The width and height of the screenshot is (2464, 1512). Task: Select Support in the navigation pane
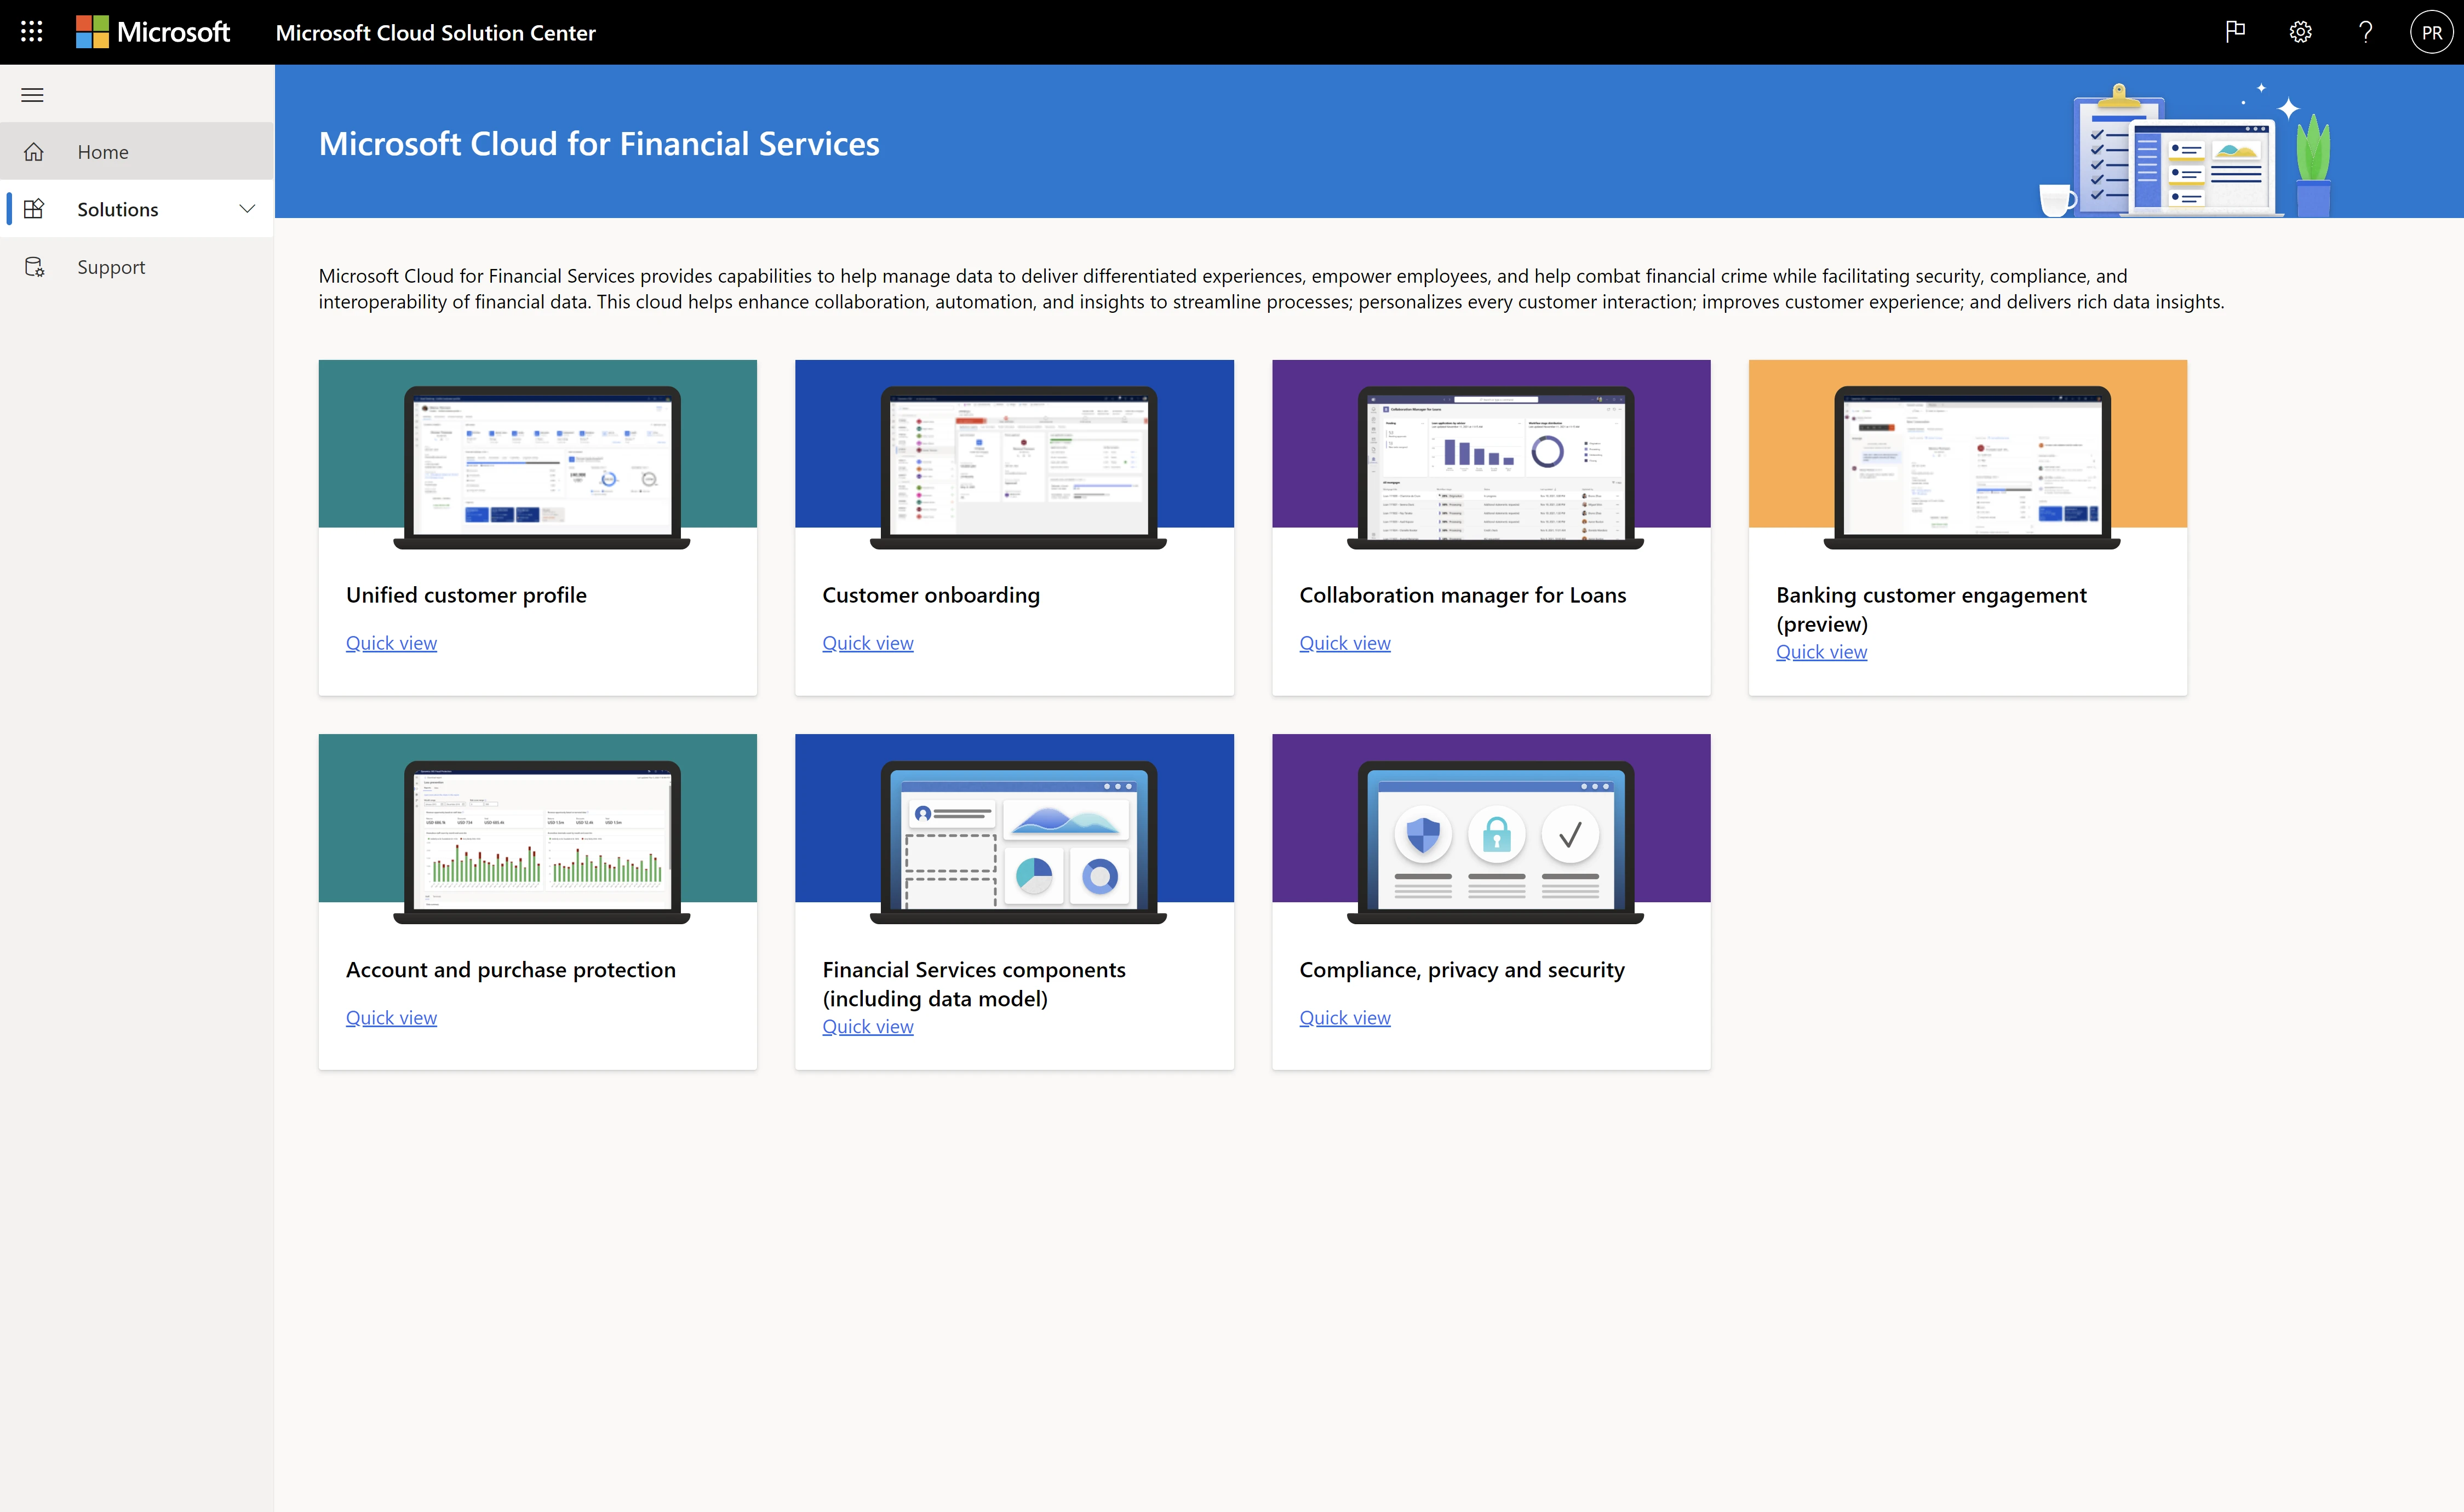pos(111,266)
